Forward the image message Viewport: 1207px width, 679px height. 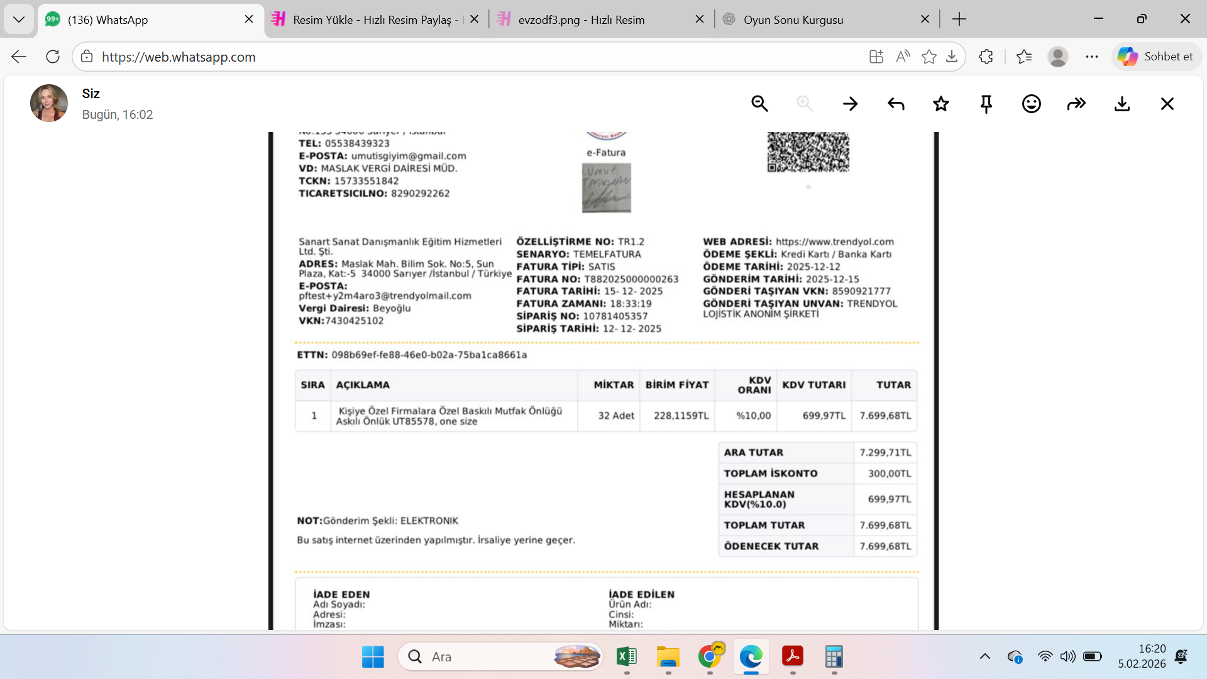pos(1077,104)
